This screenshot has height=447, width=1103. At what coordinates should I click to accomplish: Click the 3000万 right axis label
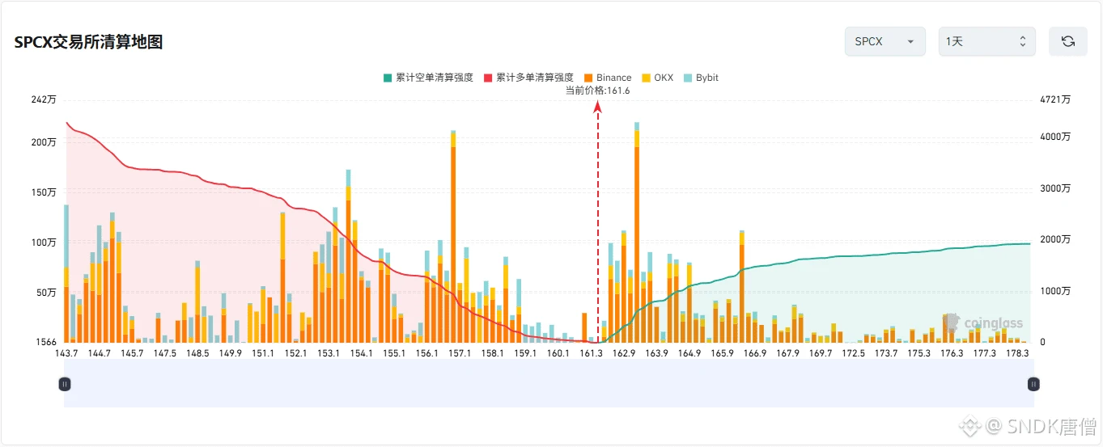[1055, 188]
